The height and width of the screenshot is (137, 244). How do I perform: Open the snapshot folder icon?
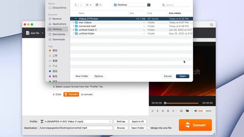(187, 111)
